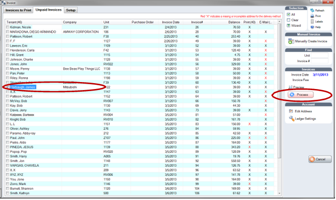Image resolution: width=336 pixels, height=200 pixels.
Task: Click the Purchase Order column header
Action: (144, 22)
